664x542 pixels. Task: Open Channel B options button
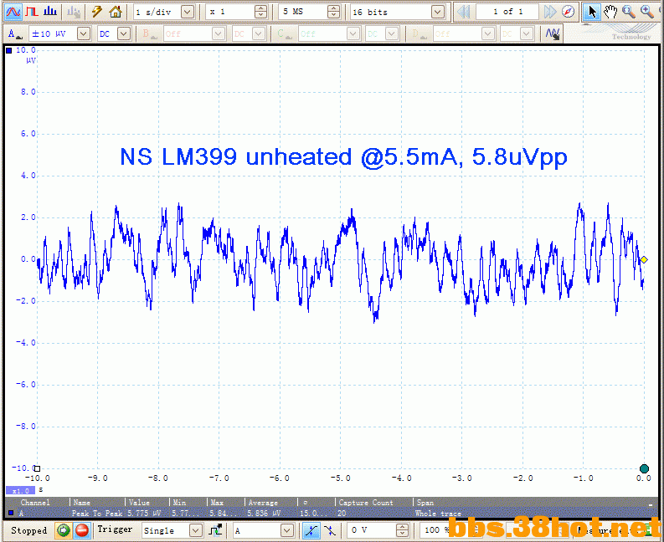click(149, 33)
